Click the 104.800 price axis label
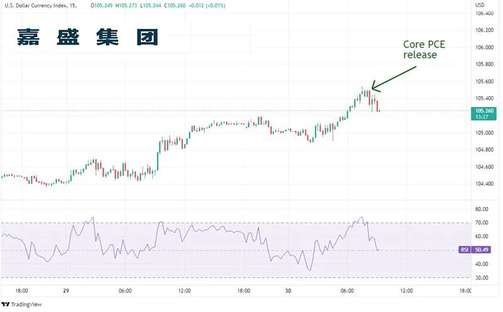The width and height of the screenshot is (503, 312). (484, 150)
